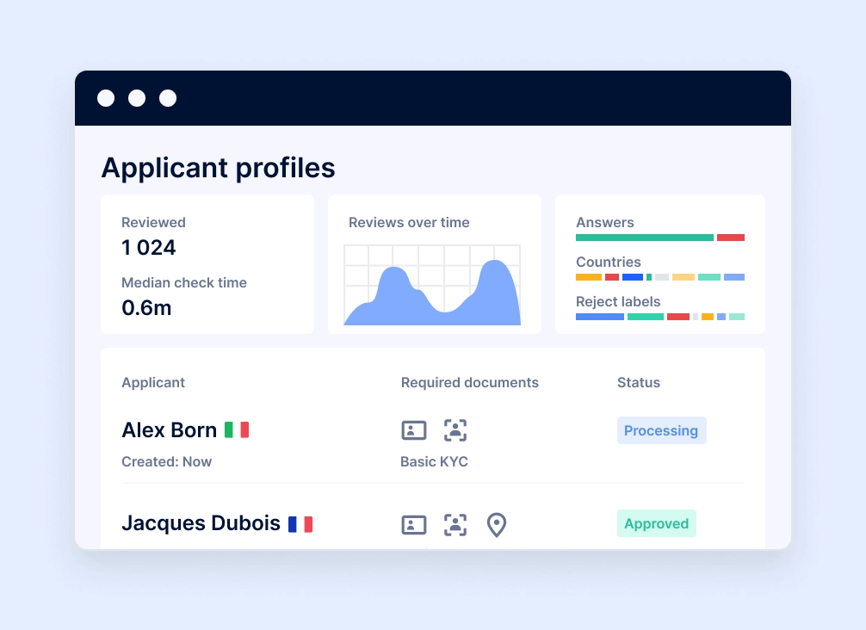Click Alex Born's selfie face-scan icon
Image resolution: width=866 pixels, height=630 pixels.
tap(455, 430)
